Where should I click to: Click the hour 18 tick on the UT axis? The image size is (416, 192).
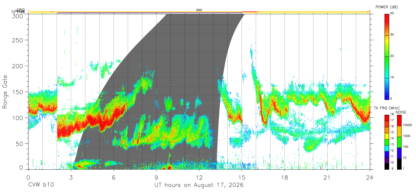pos(285,177)
